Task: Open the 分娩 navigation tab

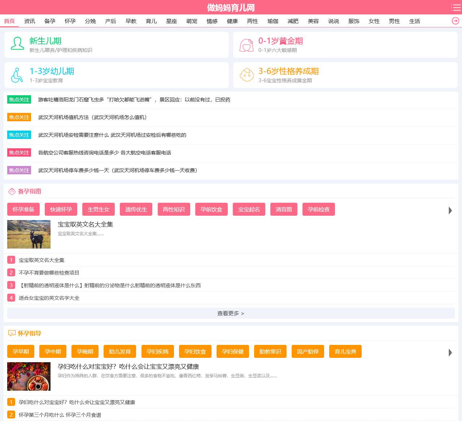Action: [90, 21]
